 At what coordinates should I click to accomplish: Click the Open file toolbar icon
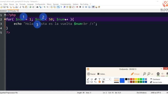click(2, 7)
